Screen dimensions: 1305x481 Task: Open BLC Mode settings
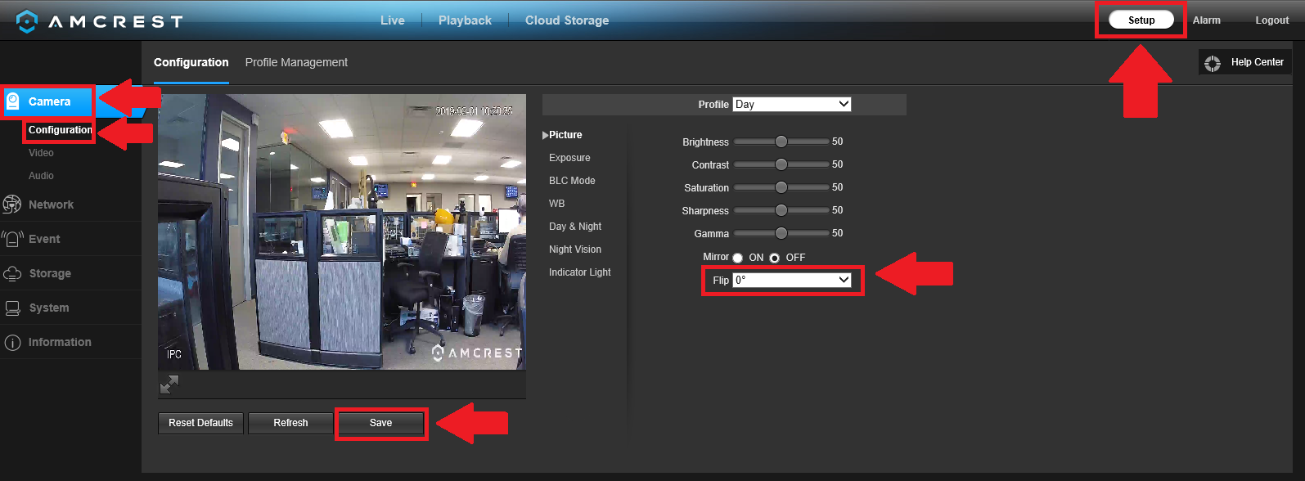pos(572,181)
